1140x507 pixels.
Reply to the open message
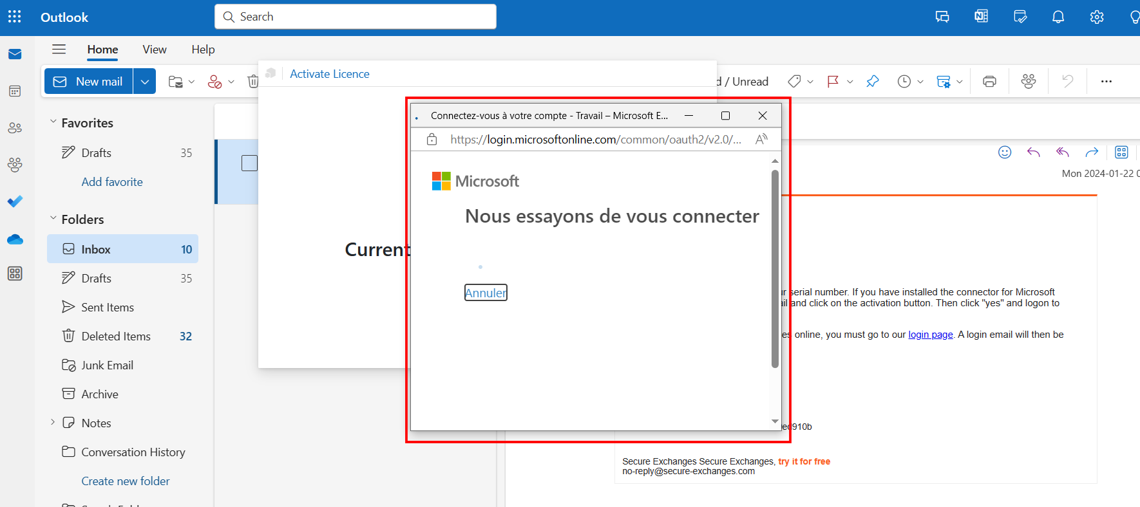coord(1034,152)
